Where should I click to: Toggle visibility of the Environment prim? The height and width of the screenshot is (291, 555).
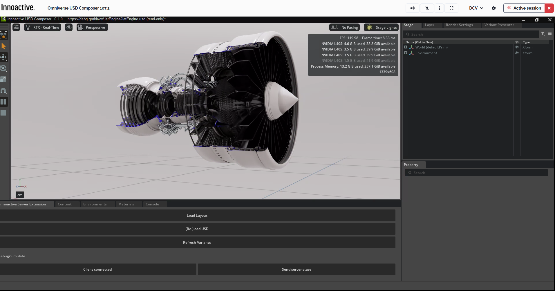point(517,53)
